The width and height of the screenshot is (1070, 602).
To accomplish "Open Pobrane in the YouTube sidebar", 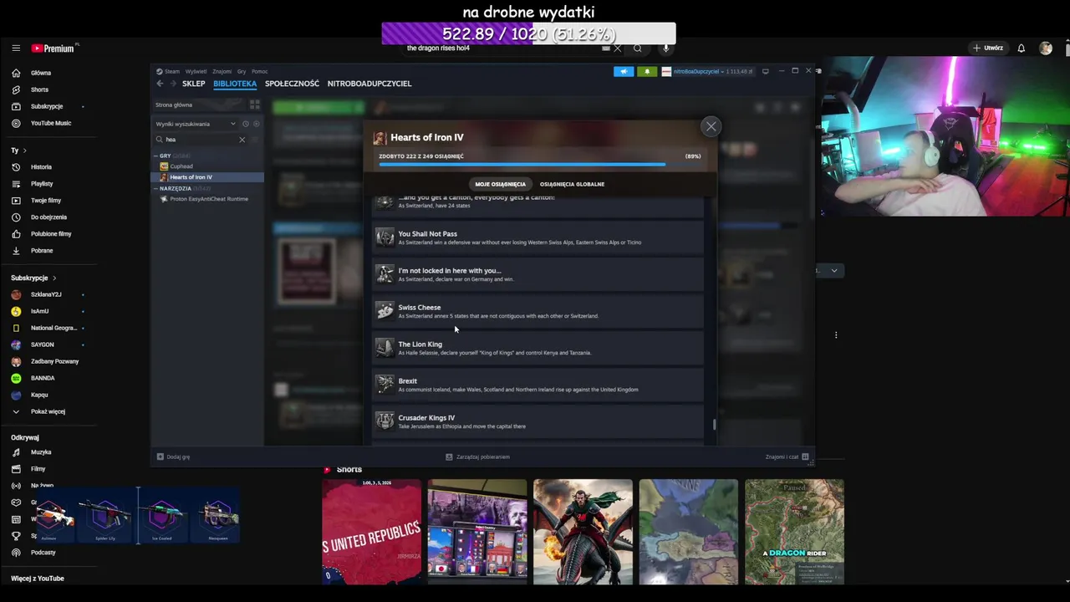I will pyautogui.click(x=42, y=251).
